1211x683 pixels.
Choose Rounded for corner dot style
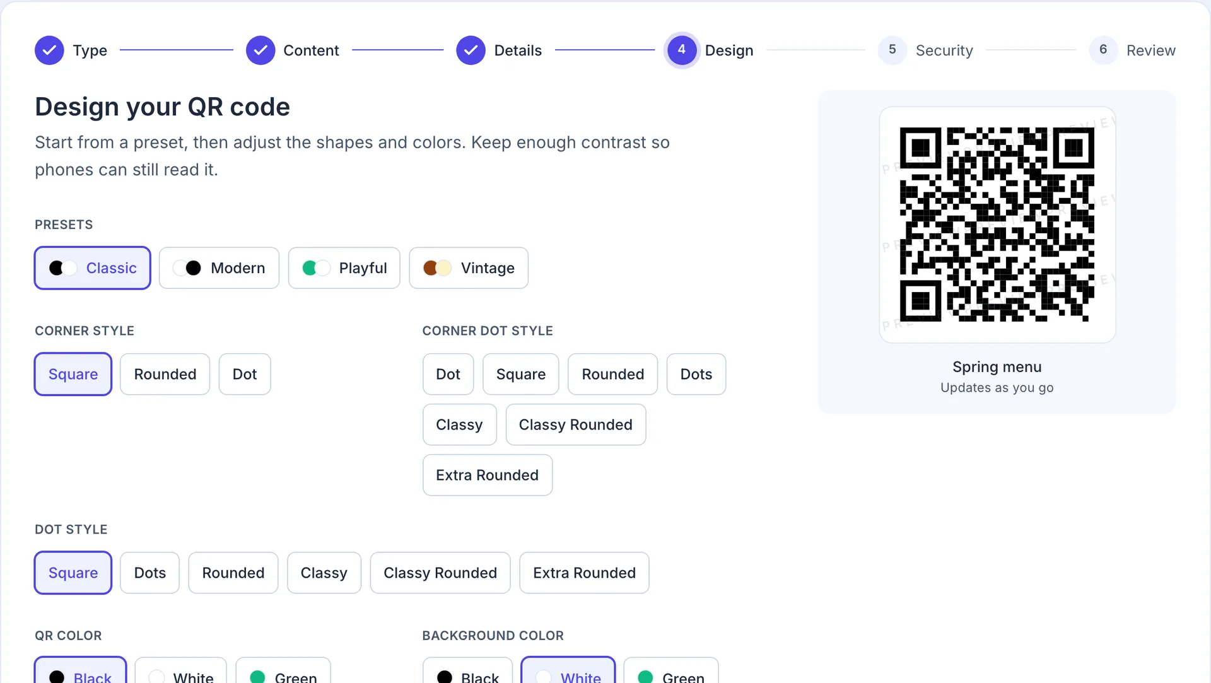click(613, 374)
